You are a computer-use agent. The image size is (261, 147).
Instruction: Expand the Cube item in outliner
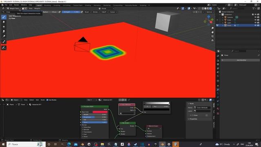tap(223, 20)
